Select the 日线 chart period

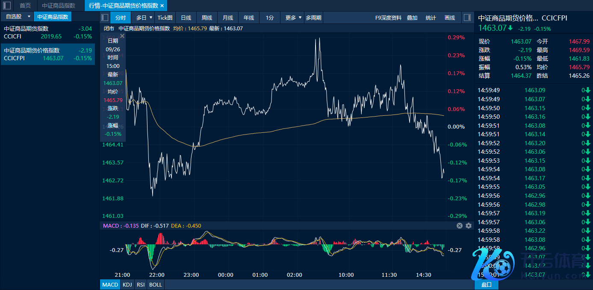coord(186,18)
